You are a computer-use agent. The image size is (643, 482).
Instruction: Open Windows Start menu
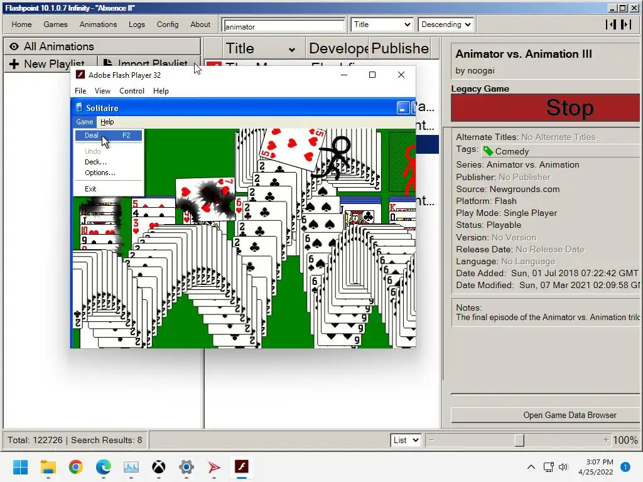(20, 466)
